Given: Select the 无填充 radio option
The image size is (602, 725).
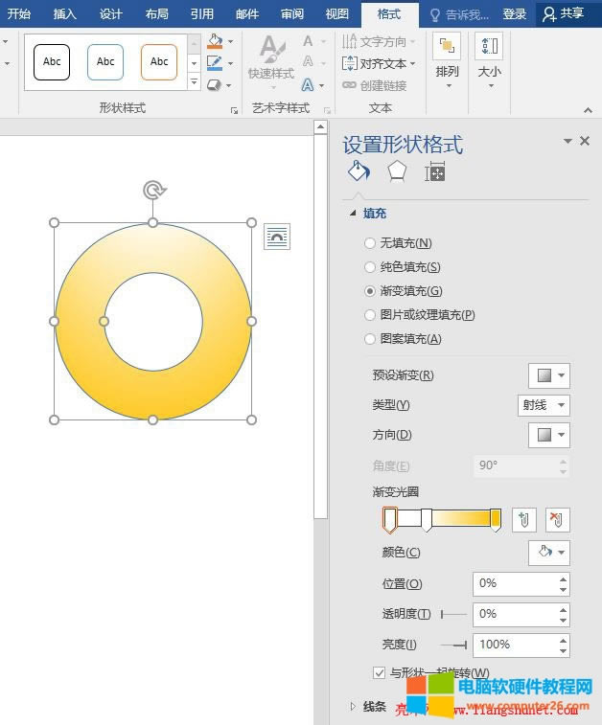Looking at the screenshot, I should (x=370, y=243).
